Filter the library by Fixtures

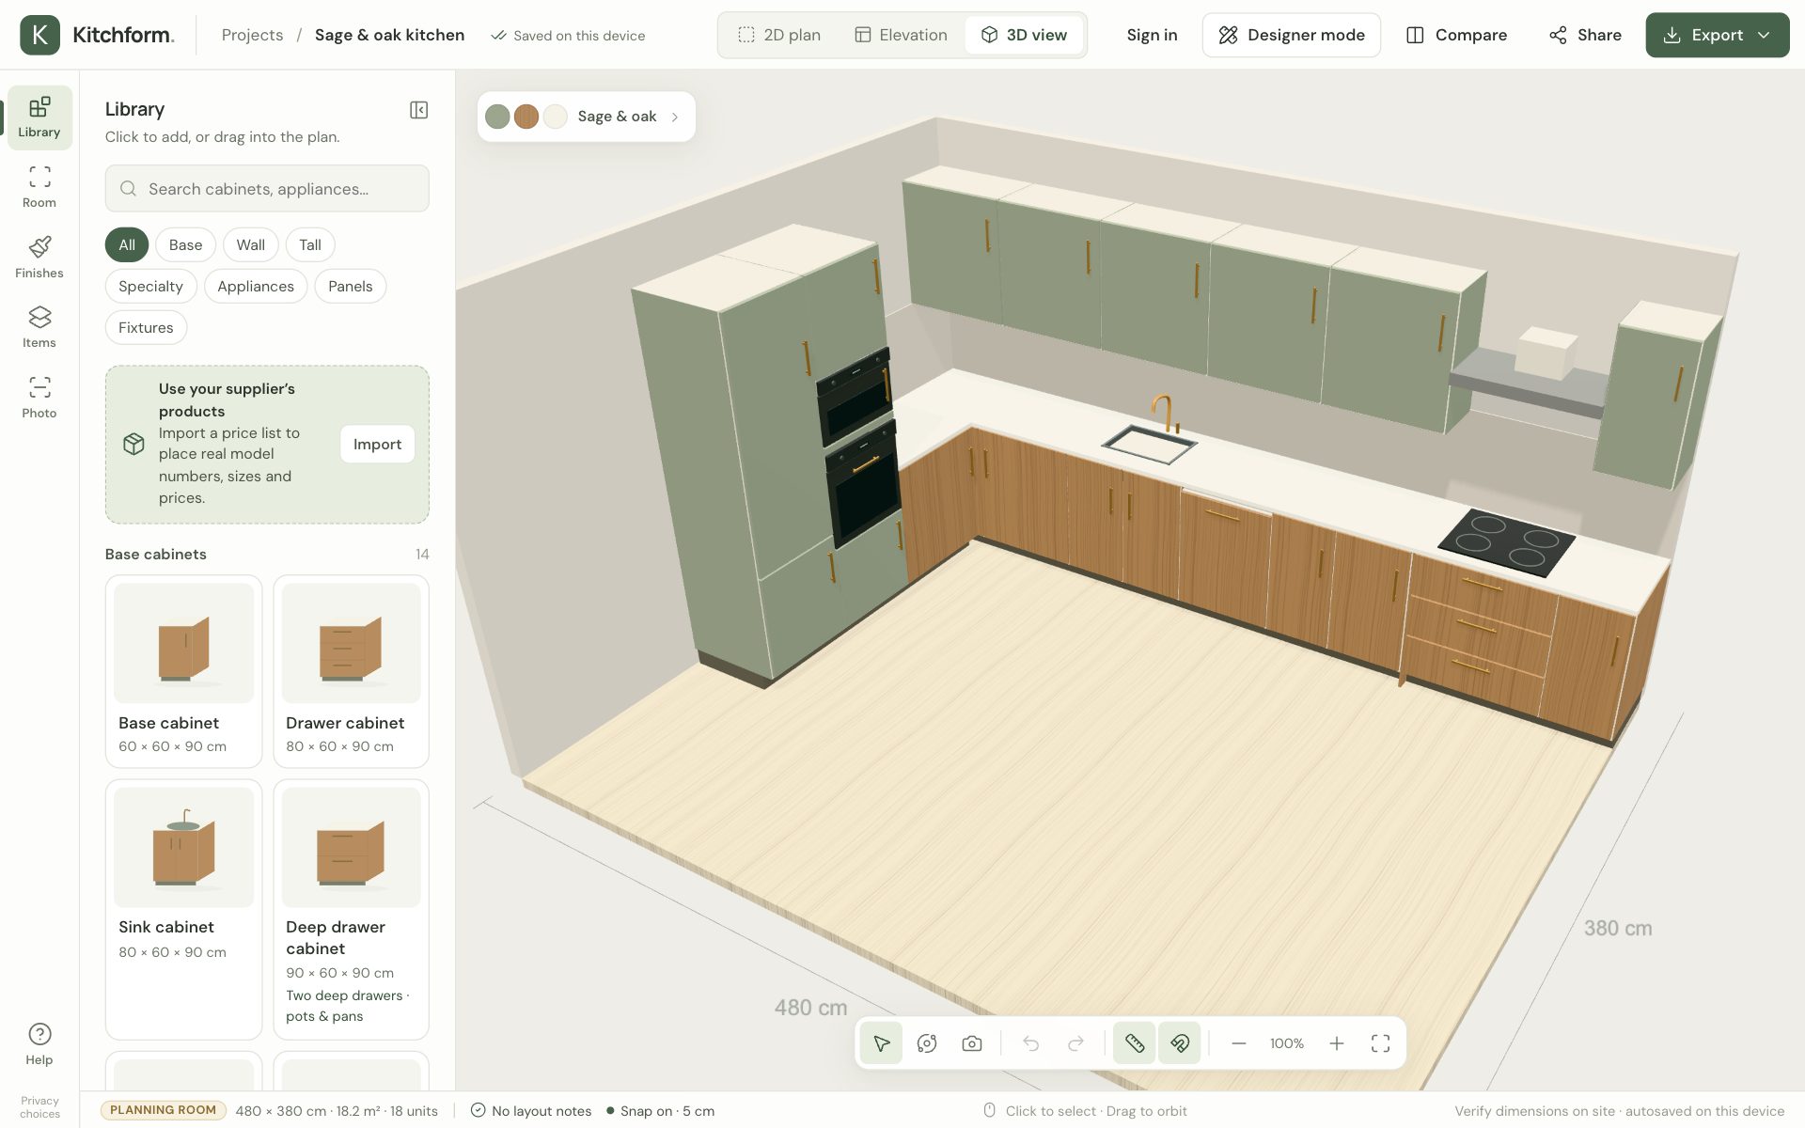146,328
